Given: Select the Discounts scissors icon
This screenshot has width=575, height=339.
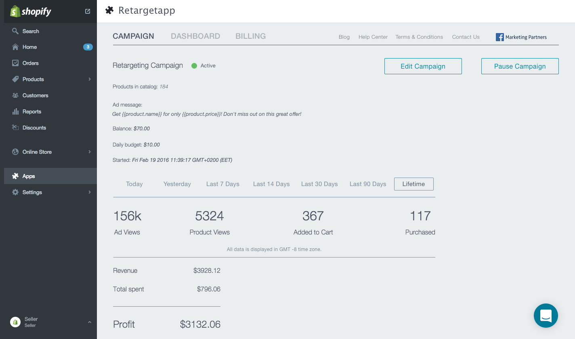Looking at the screenshot, I should click(x=15, y=128).
